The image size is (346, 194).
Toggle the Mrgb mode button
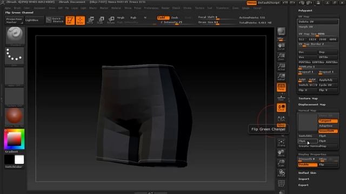[121, 18]
